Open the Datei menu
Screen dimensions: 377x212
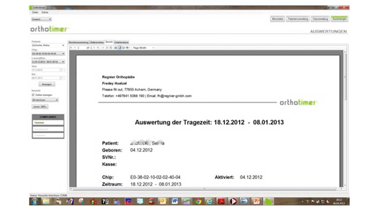pos(35,12)
